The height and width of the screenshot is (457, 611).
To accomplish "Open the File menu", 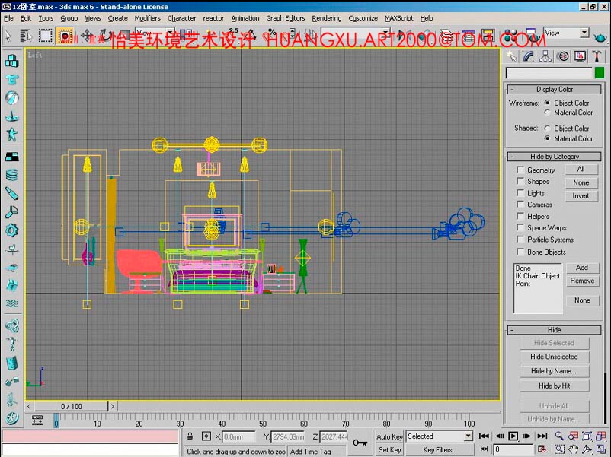I will [x=8, y=18].
